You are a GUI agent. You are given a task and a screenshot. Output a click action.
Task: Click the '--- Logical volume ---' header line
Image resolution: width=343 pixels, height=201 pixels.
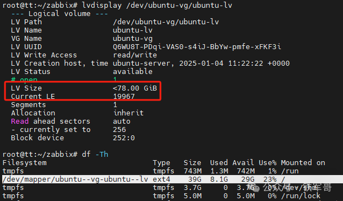pyautogui.click(x=60, y=14)
